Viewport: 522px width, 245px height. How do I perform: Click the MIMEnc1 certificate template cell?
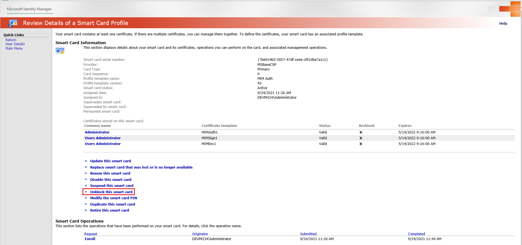(209, 144)
